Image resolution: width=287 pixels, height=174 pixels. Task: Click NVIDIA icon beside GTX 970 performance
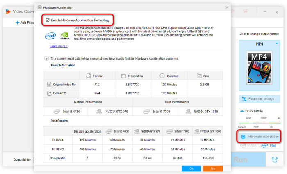point(99,111)
